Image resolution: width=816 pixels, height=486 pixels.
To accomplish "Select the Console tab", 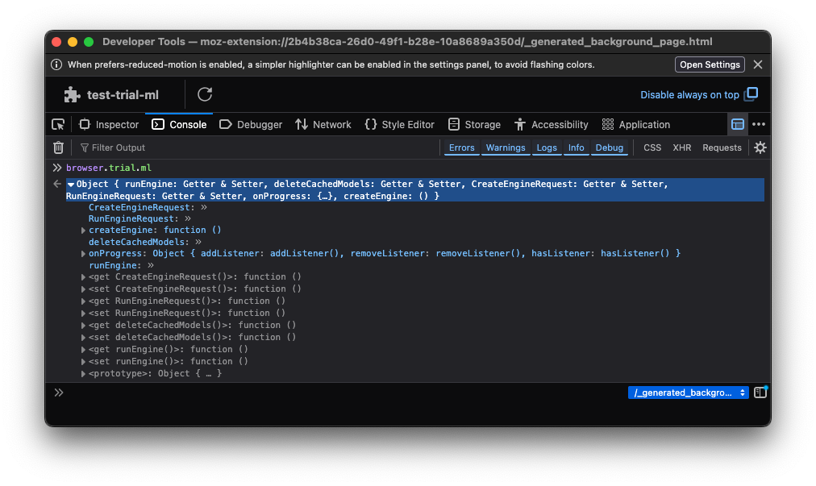I will (x=179, y=124).
